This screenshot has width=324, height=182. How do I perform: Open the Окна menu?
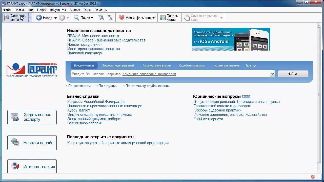[87, 10]
